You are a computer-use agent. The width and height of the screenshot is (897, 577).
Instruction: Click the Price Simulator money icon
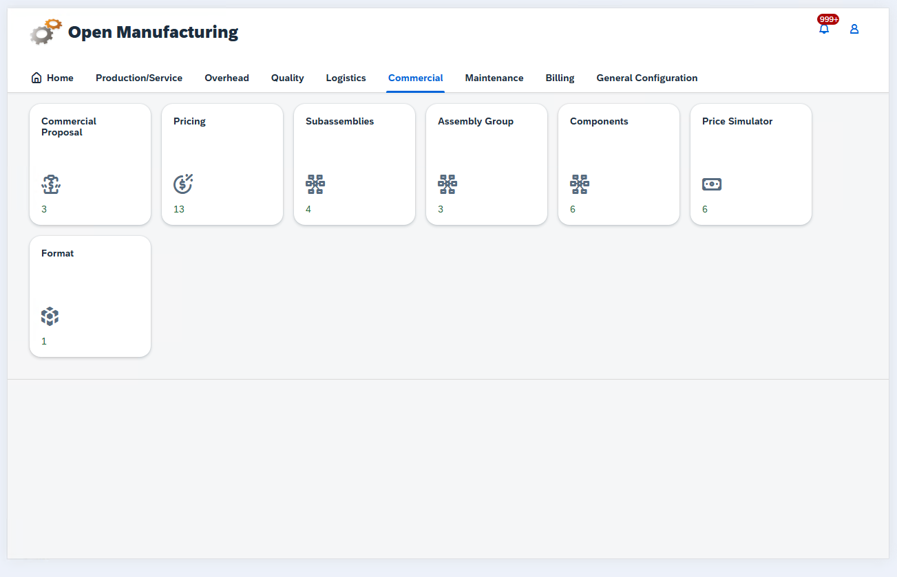[712, 184]
